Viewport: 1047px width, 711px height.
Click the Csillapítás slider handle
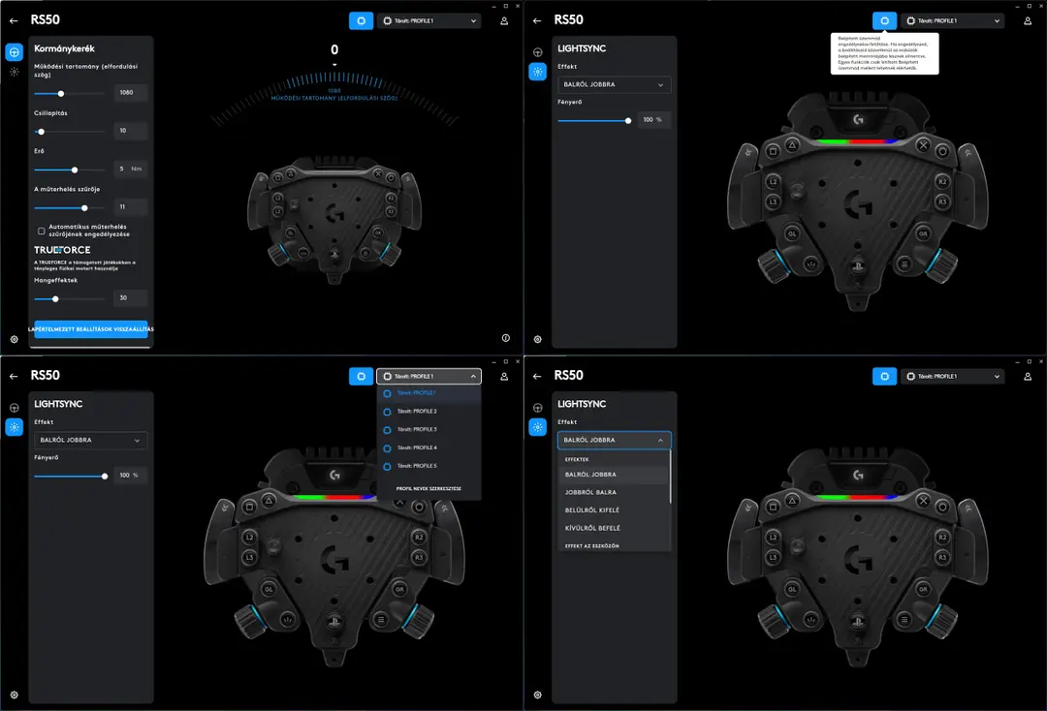point(42,132)
